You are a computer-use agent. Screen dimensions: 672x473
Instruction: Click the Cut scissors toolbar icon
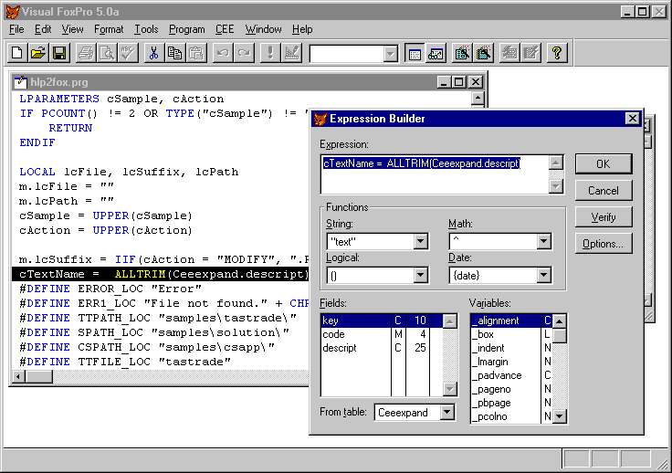(153, 53)
